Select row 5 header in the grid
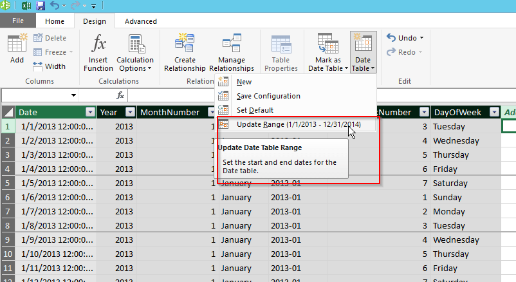 7,183
